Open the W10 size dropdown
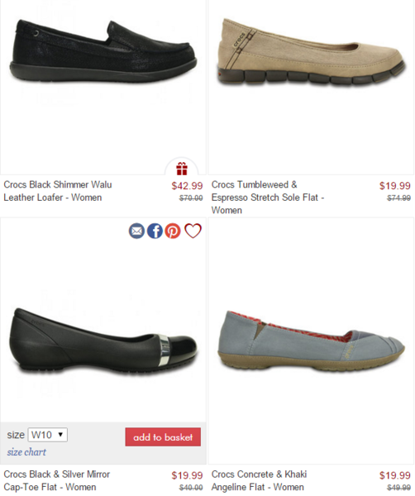Image resolution: width=415 pixels, height=496 pixels. (48, 435)
